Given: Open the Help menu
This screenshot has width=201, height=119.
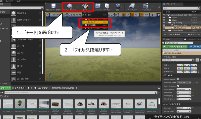Looking at the screenshot, I should tap(18, 1).
